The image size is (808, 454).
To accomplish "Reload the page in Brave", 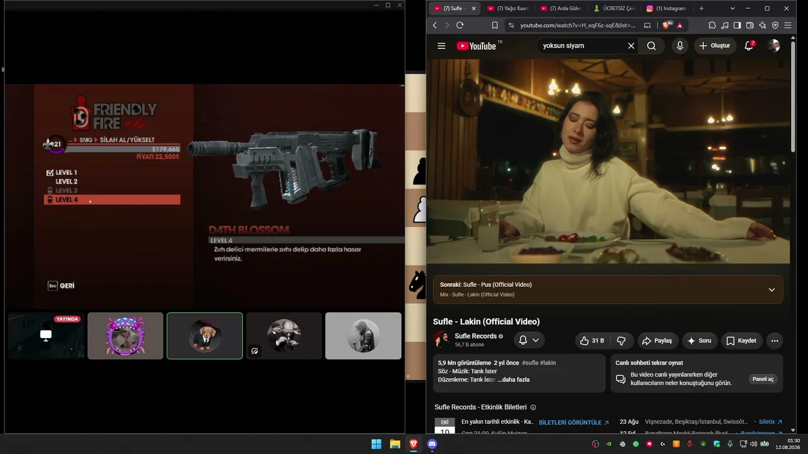I will (460, 25).
